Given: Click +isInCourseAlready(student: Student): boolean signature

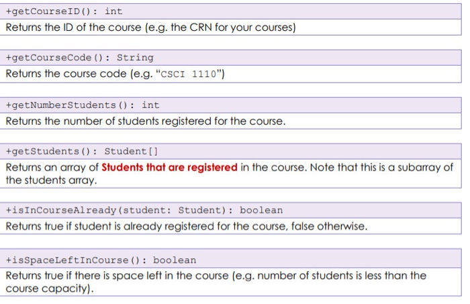Looking at the screenshot, I should [x=144, y=210].
